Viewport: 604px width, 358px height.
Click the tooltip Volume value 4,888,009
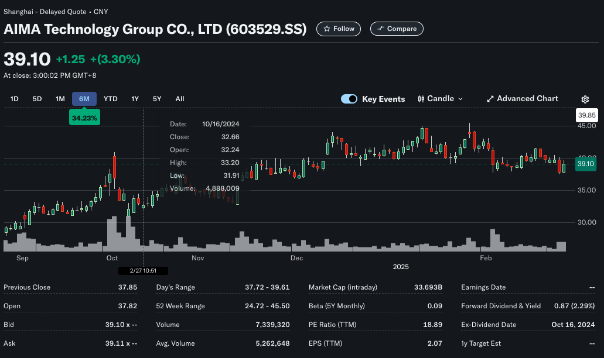(x=223, y=188)
